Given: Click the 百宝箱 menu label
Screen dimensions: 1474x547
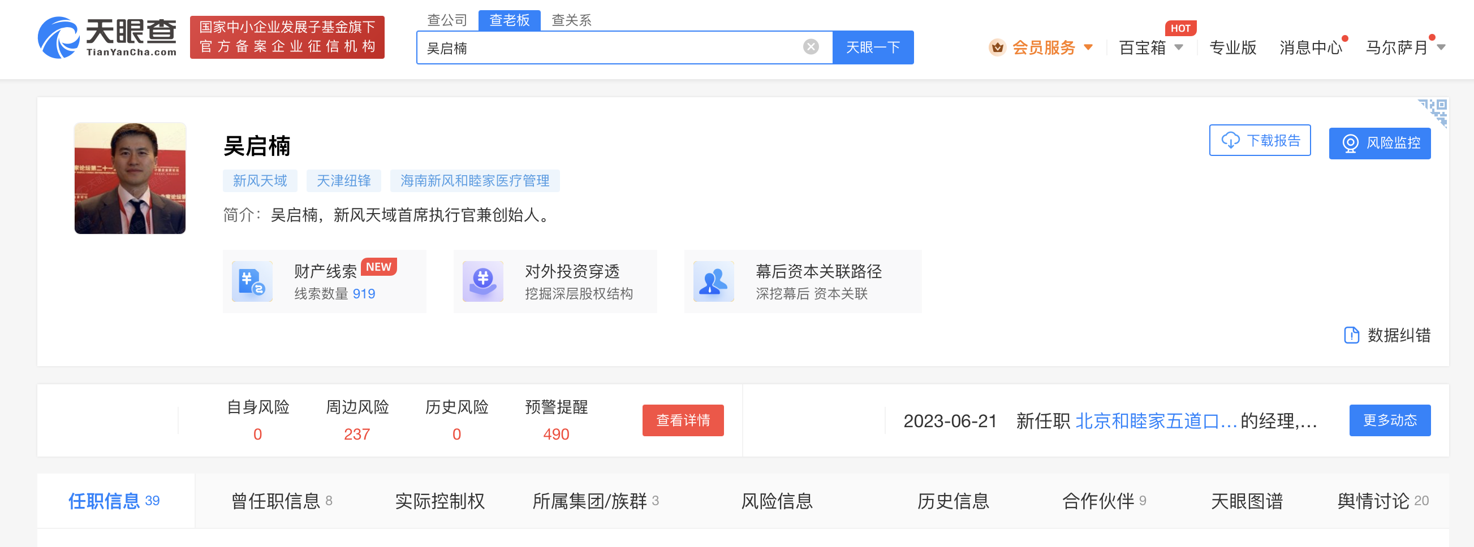Looking at the screenshot, I should [x=1142, y=47].
